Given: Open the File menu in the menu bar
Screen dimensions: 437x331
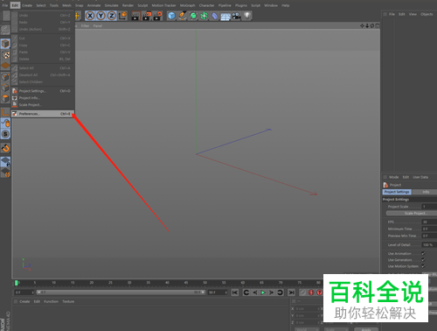Looking at the screenshot, I should pyautogui.click(x=5, y=5).
